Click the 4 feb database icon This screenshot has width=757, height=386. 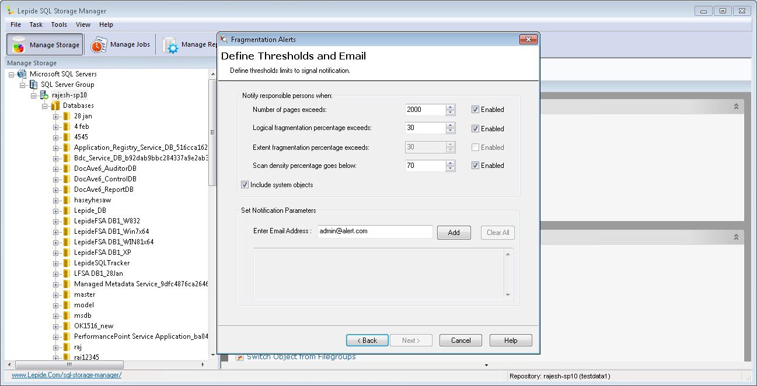(67, 127)
